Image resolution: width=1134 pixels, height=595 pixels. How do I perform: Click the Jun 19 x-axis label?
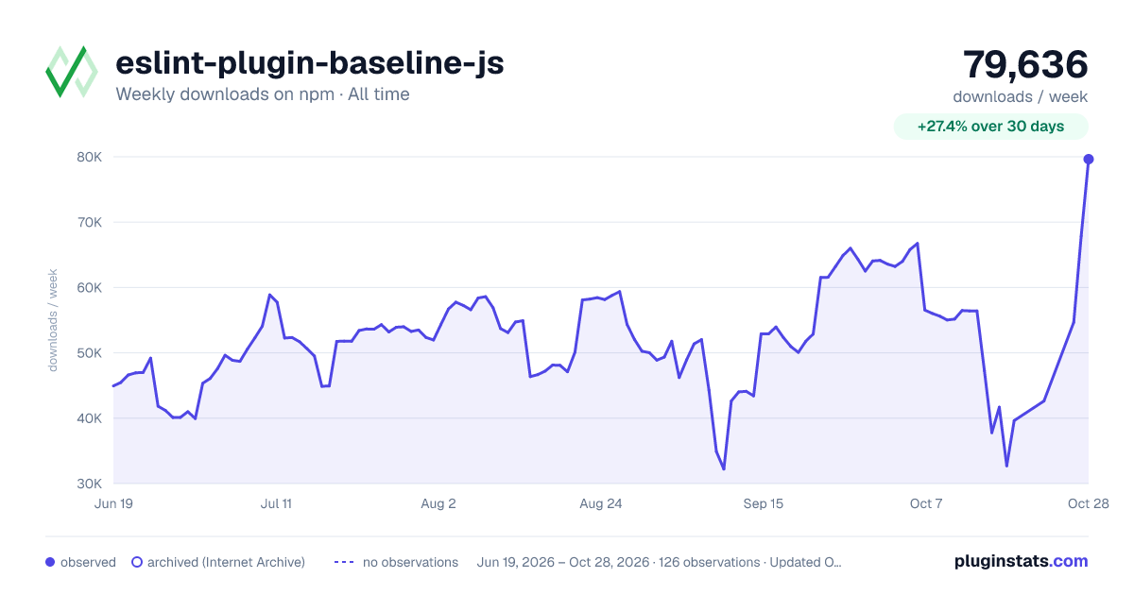pos(113,503)
